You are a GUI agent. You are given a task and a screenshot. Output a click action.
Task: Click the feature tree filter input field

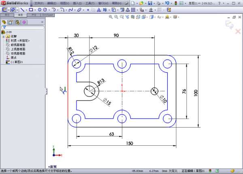click(x=24, y=27)
